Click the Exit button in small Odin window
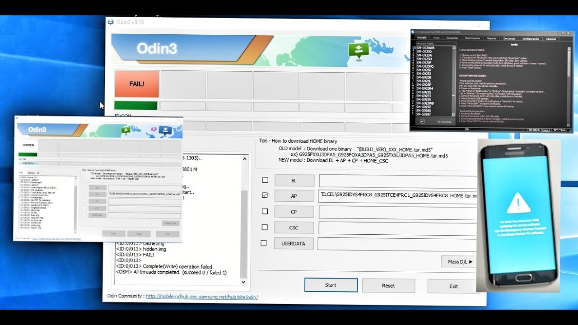Image resolution: width=578 pixels, height=325 pixels. coord(168,234)
